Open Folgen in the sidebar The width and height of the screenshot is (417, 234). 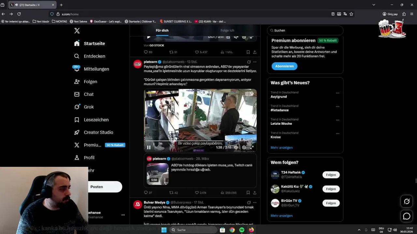click(86, 82)
